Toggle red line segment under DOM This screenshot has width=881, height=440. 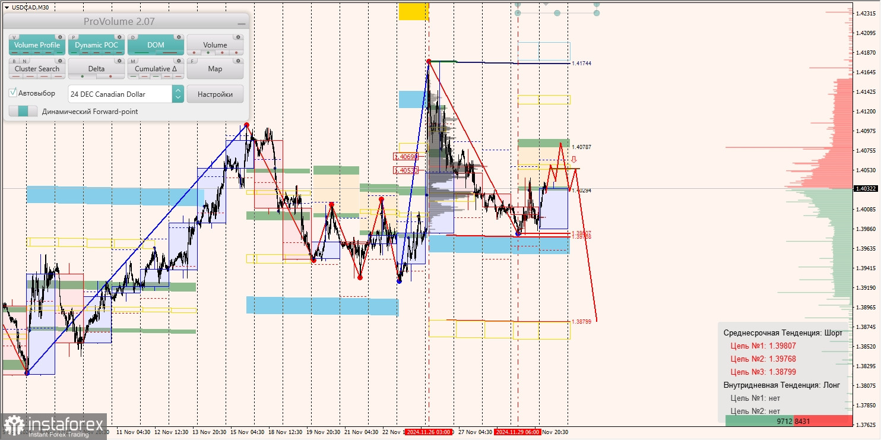pos(170,52)
